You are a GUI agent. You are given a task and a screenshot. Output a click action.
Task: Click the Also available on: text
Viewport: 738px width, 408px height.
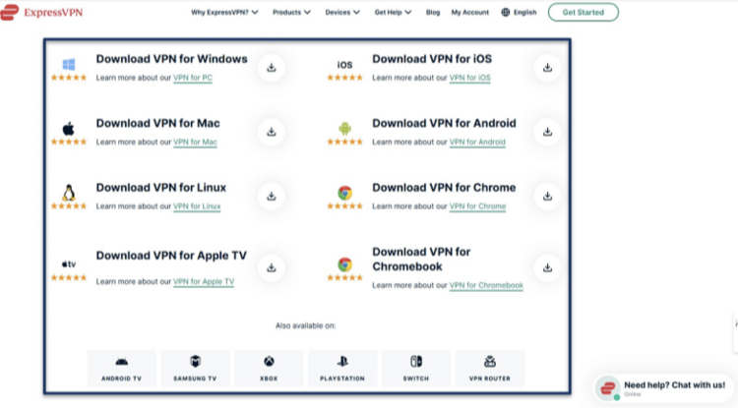pyautogui.click(x=305, y=325)
